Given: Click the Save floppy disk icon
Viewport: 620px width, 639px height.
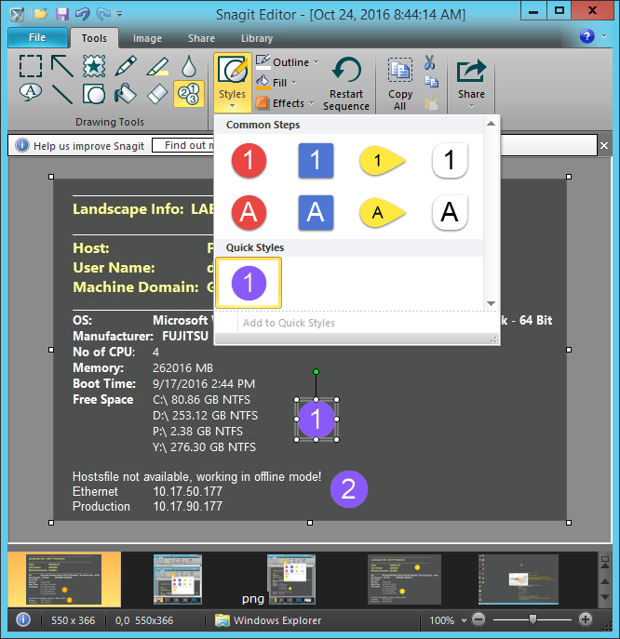Looking at the screenshot, I should (62, 14).
